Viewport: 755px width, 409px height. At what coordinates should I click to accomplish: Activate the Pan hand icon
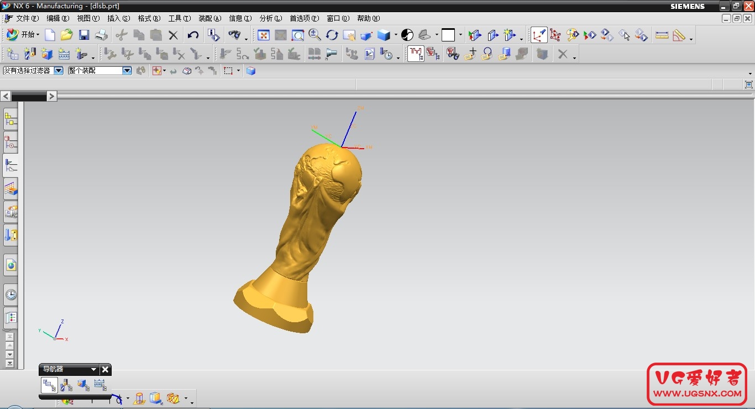tap(349, 35)
